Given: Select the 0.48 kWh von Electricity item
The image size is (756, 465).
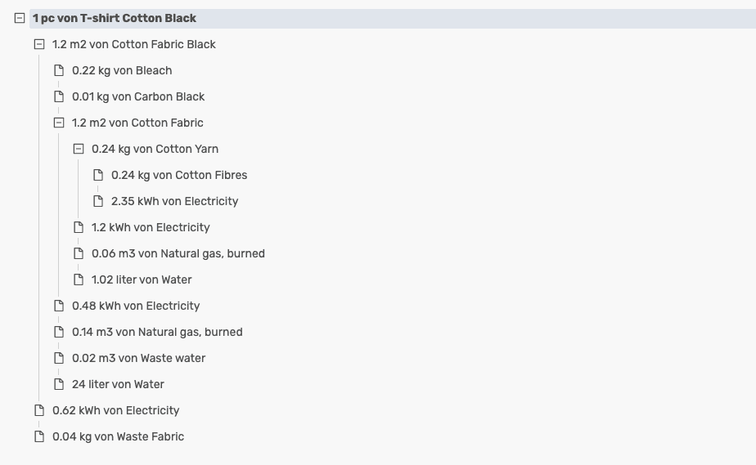Looking at the screenshot, I should point(136,306).
